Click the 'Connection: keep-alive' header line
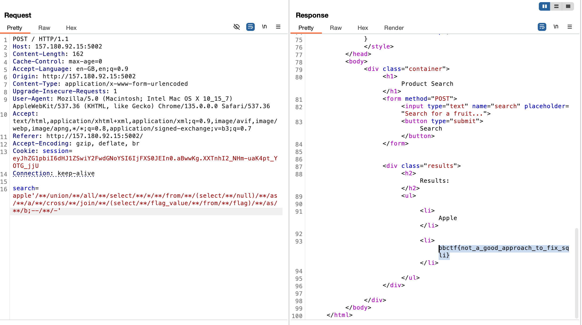This screenshot has height=325, width=582. point(54,173)
